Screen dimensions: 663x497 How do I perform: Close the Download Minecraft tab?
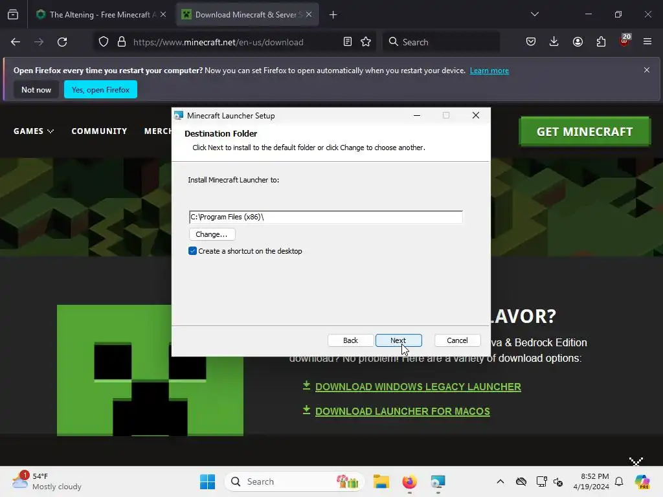click(x=309, y=14)
